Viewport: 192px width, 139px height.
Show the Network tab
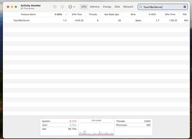point(128,7)
